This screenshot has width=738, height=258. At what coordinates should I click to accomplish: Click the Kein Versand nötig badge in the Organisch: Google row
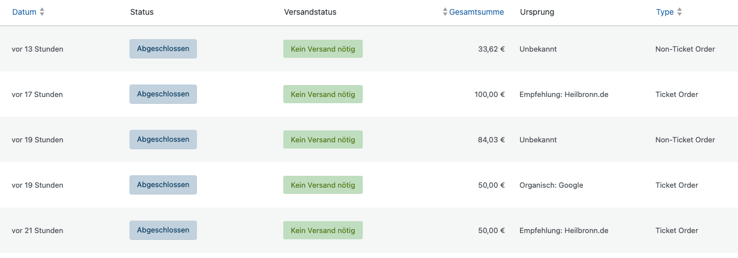click(x=323, y=185)
